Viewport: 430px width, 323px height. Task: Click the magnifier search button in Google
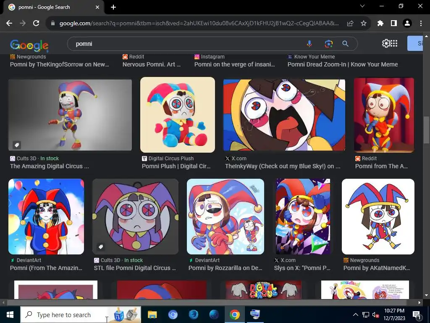[x=346, y=44]
